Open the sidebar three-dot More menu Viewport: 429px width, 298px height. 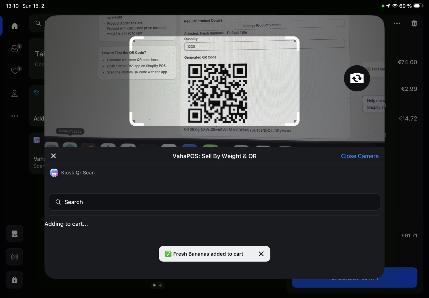coord(14,116)
